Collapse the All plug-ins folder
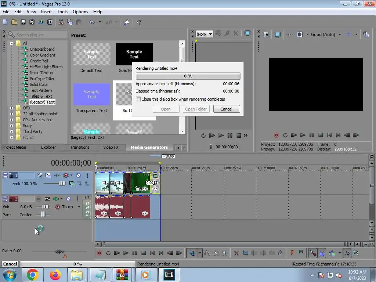The width and height of the screenshot is (376, 282). 11,43
